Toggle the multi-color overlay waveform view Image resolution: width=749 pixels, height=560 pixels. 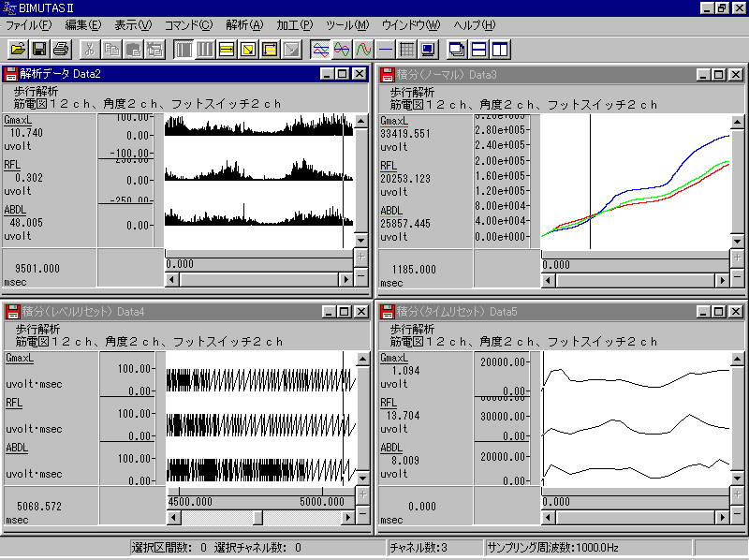coord(320,49)
